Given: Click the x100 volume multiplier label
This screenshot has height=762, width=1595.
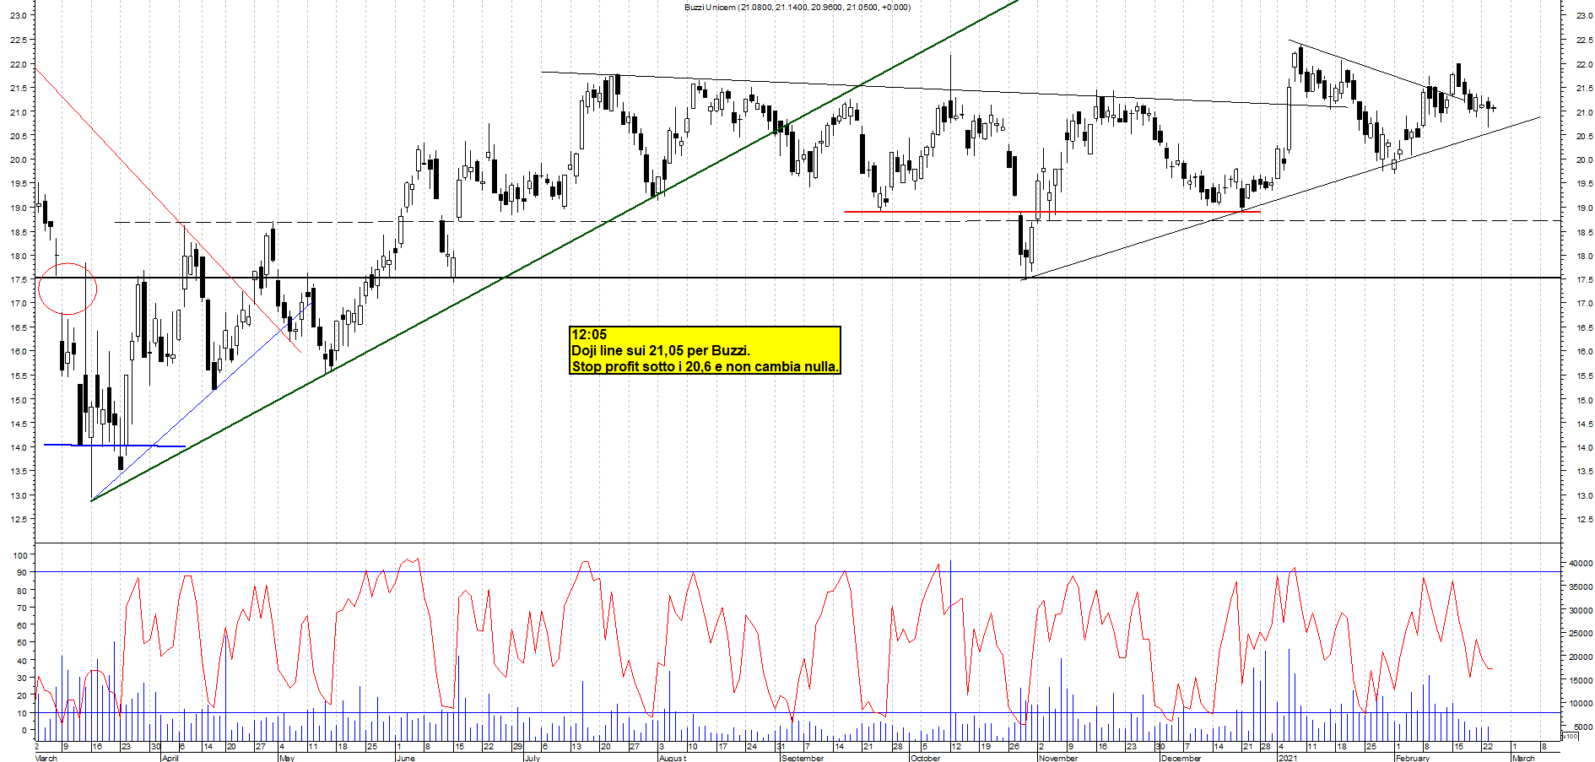Looking at the screenshot, I should coord(1571,737).
